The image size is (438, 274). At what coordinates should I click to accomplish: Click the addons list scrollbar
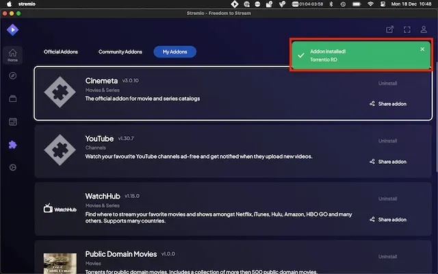[437, 117]
